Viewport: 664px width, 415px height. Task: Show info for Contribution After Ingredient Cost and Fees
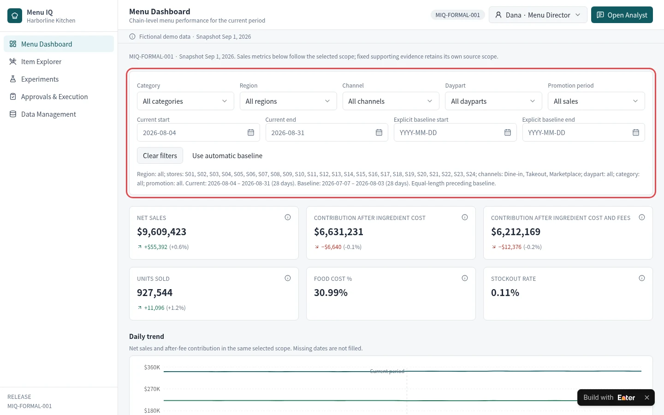point(642,217)
